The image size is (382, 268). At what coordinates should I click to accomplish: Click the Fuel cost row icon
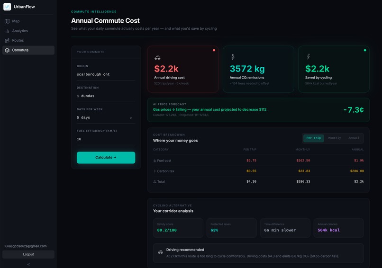[x=155, y=161]
